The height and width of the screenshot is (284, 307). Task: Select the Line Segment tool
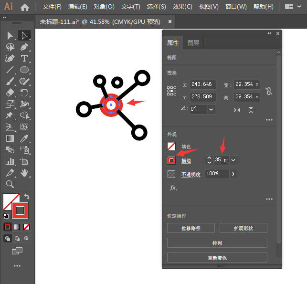tap(10, 70)
